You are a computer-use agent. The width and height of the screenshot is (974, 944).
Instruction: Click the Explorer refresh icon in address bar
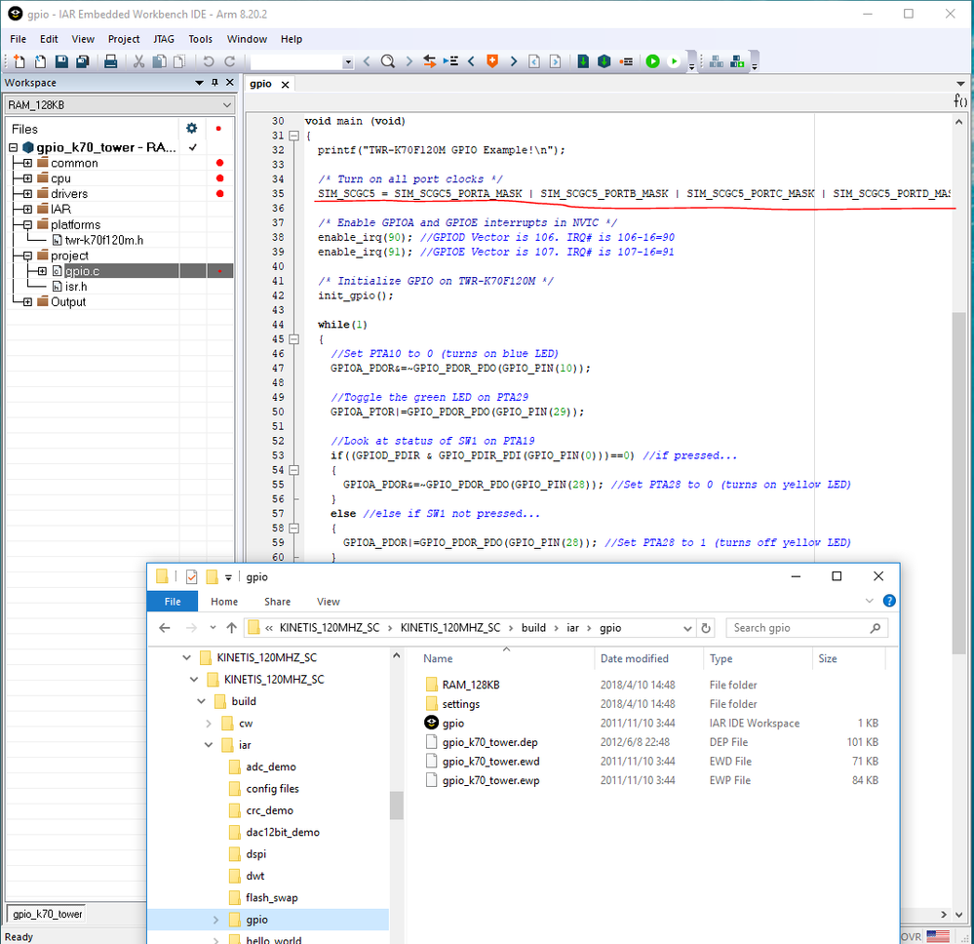[x=706, y=628]
